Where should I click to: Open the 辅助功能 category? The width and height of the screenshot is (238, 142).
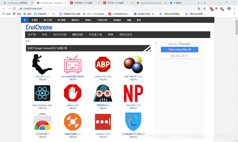click(78, 35)
